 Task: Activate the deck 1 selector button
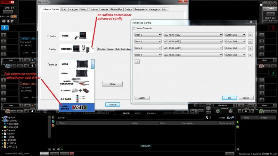pos(5,28)
